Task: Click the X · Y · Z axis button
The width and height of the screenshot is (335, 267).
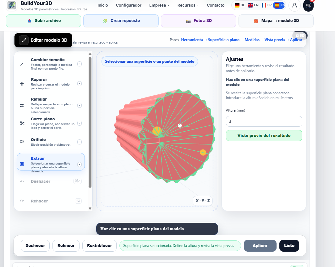Action: (x=203, y=201)
